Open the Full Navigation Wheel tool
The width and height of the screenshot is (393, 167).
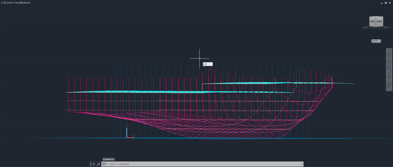pyautogui.click(x=389, y=54)
